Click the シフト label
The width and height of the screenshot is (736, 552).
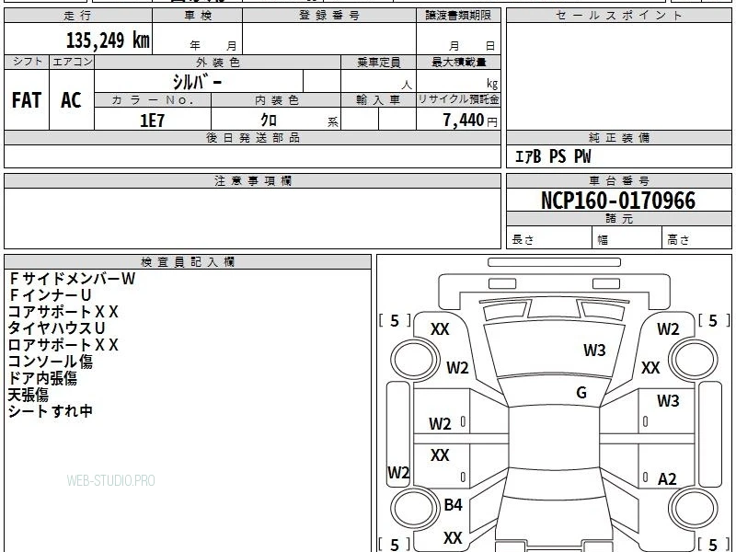(x=27, y=62)
